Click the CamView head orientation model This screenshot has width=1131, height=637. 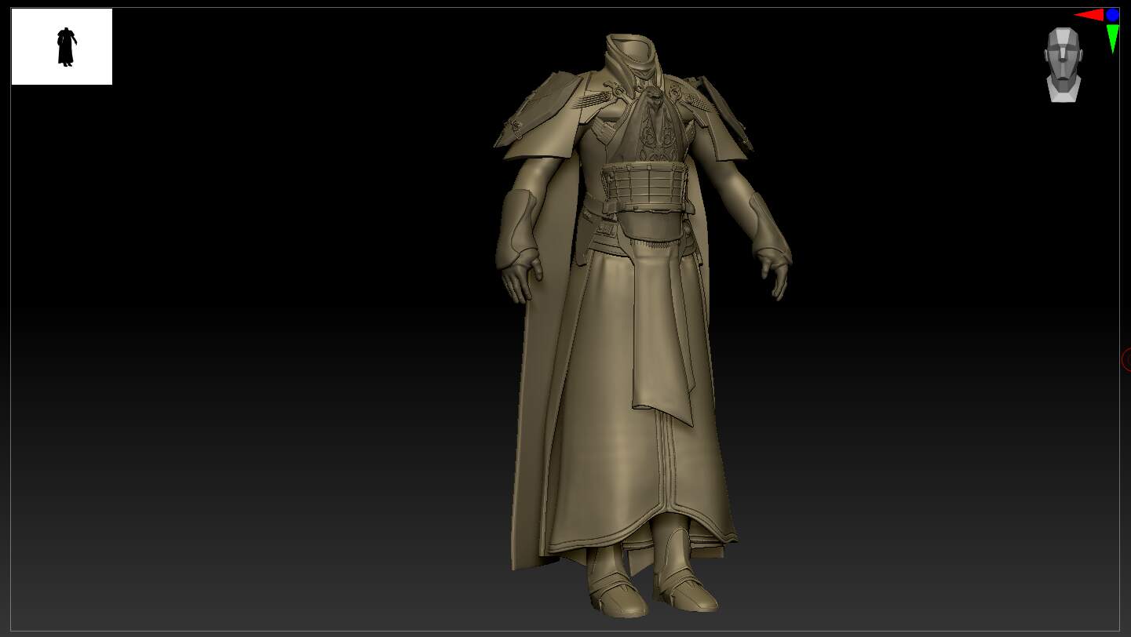coord(1064,64)
